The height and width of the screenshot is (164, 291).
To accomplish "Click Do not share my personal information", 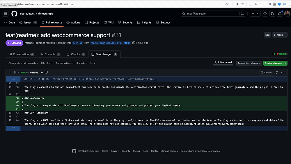I will click(200, 151).
